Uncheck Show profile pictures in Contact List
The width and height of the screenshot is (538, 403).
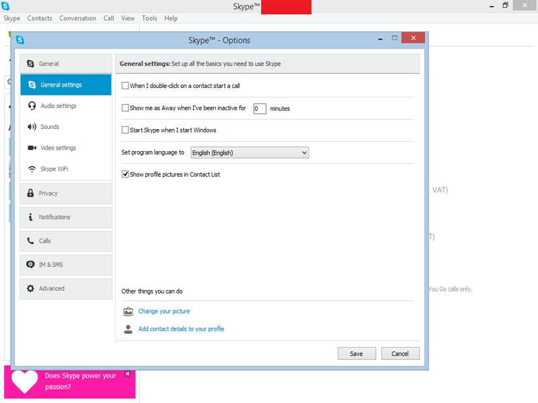point(125,175)
